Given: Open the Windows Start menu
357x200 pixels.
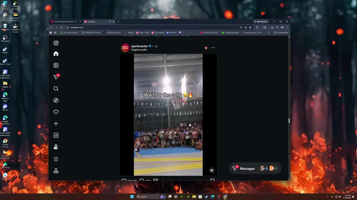Looking at the screenshot, I should 132,197.
